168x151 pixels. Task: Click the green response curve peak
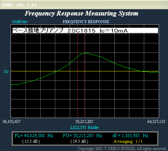(x=85, y=53)
